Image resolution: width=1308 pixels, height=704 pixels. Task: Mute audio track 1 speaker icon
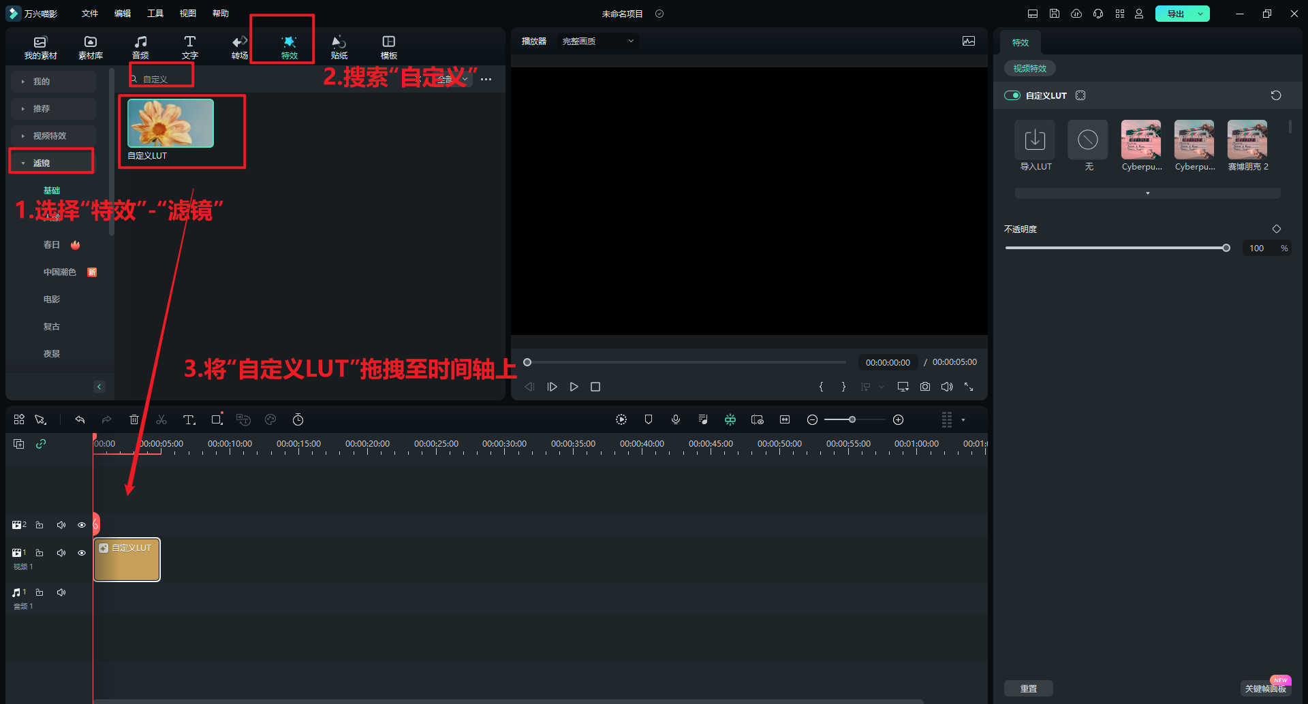click(x=61, y=592)
